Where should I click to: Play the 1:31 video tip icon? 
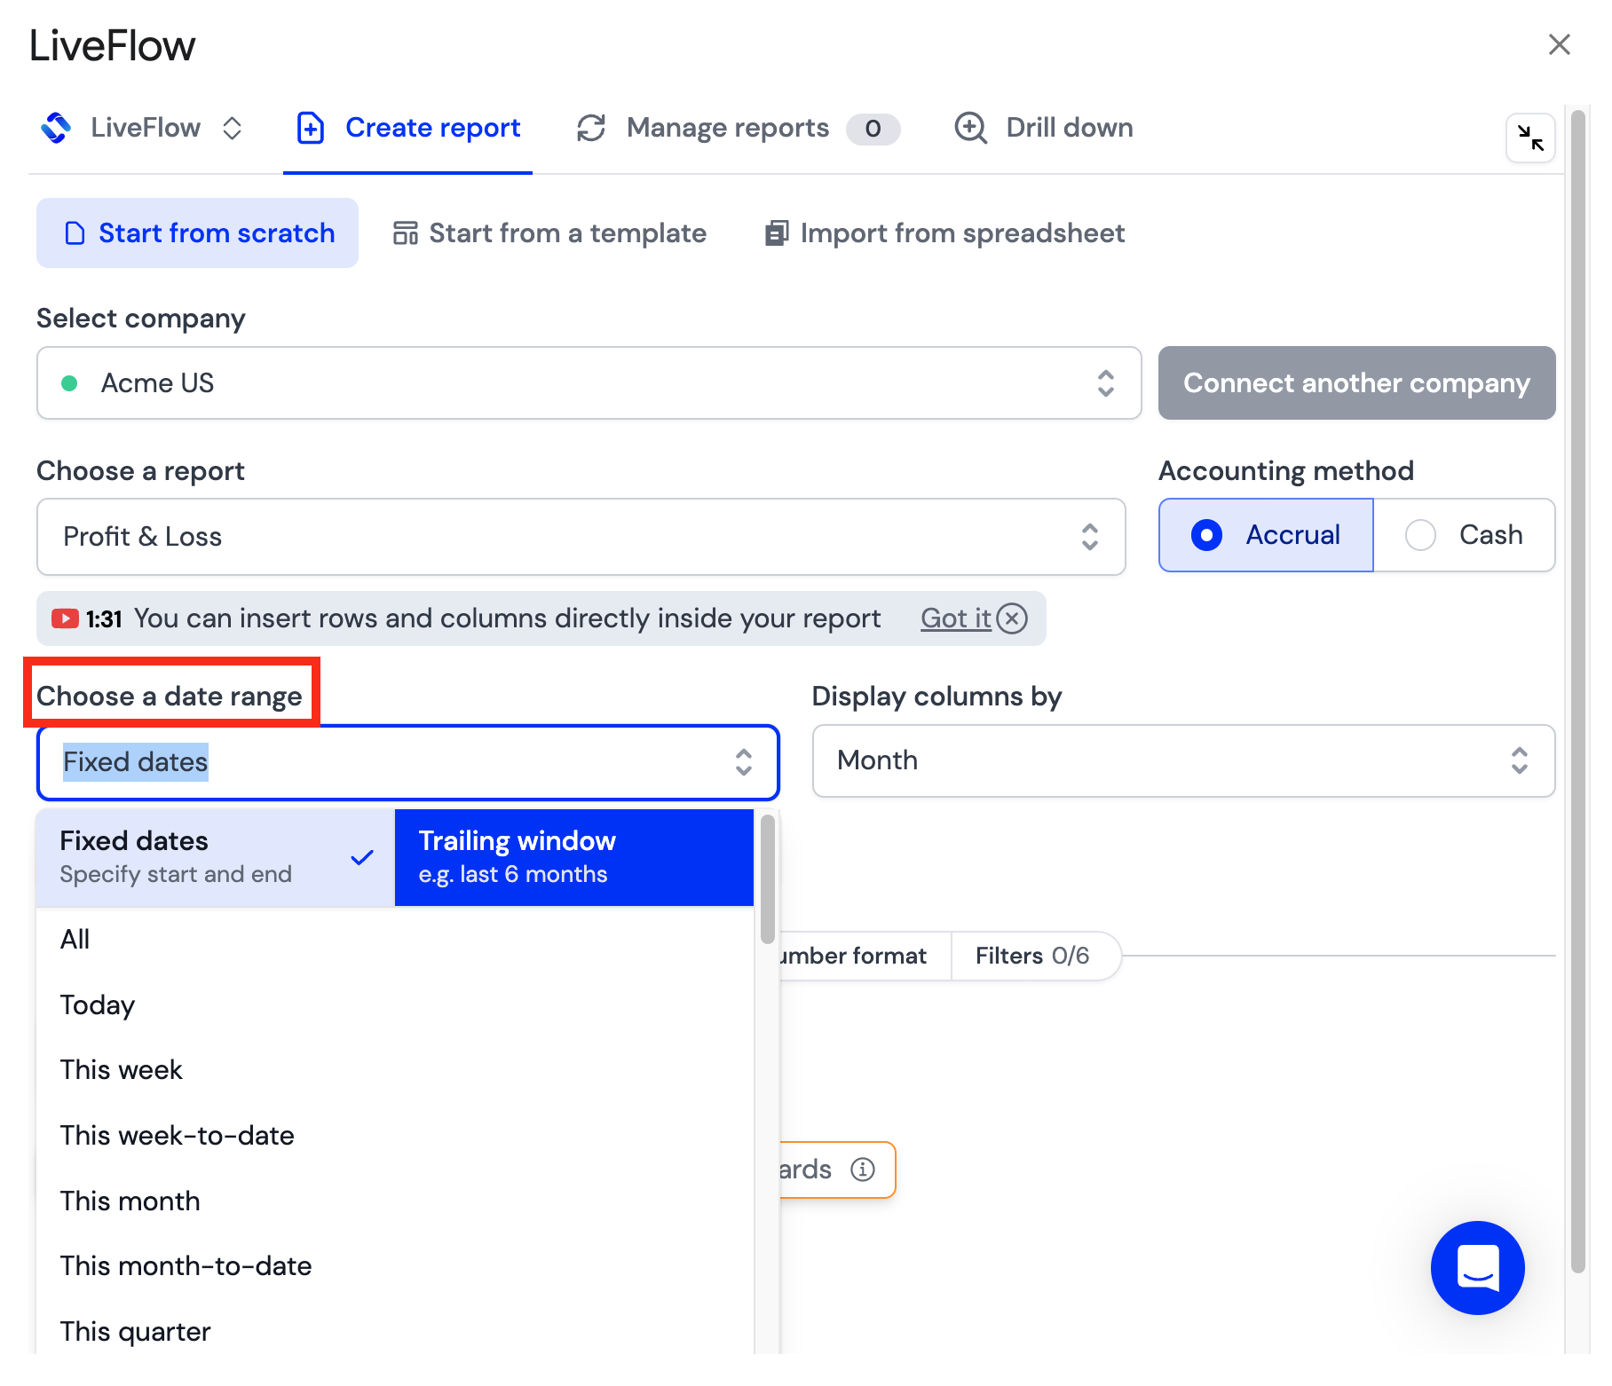click(x=65, y=618)
